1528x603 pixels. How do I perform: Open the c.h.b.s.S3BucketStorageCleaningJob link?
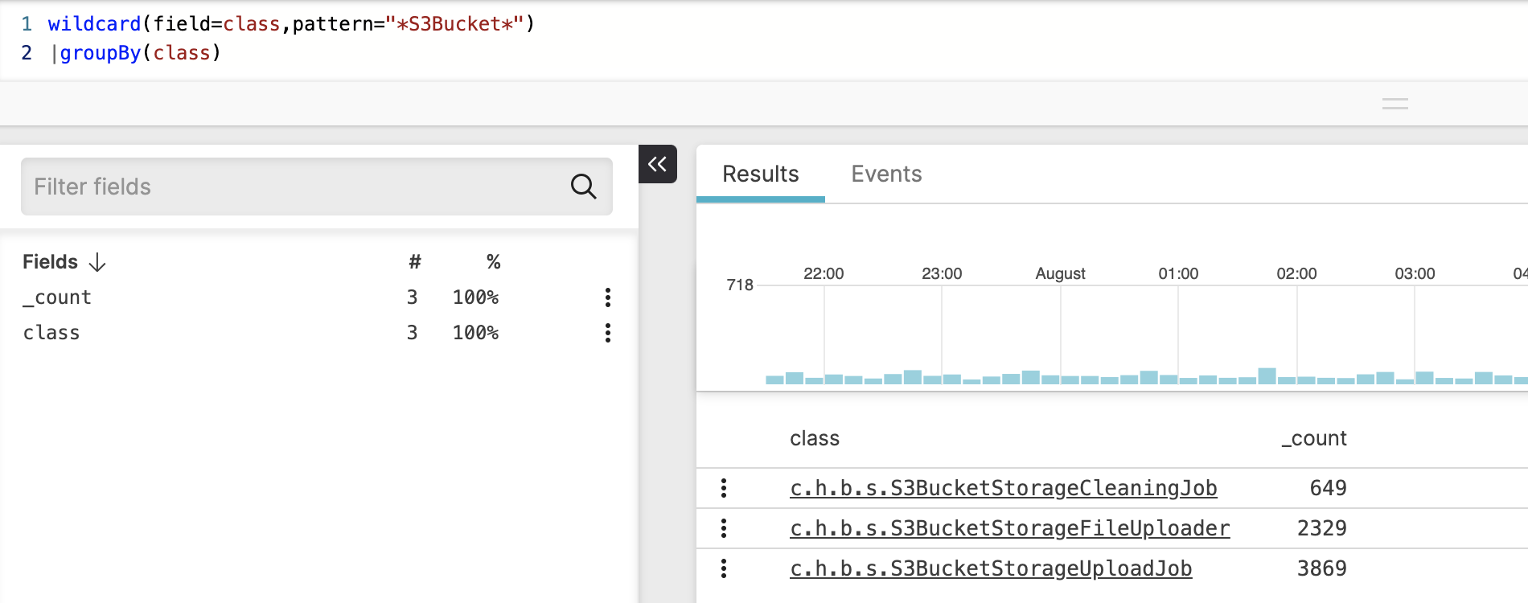[x=1003, y=488]
